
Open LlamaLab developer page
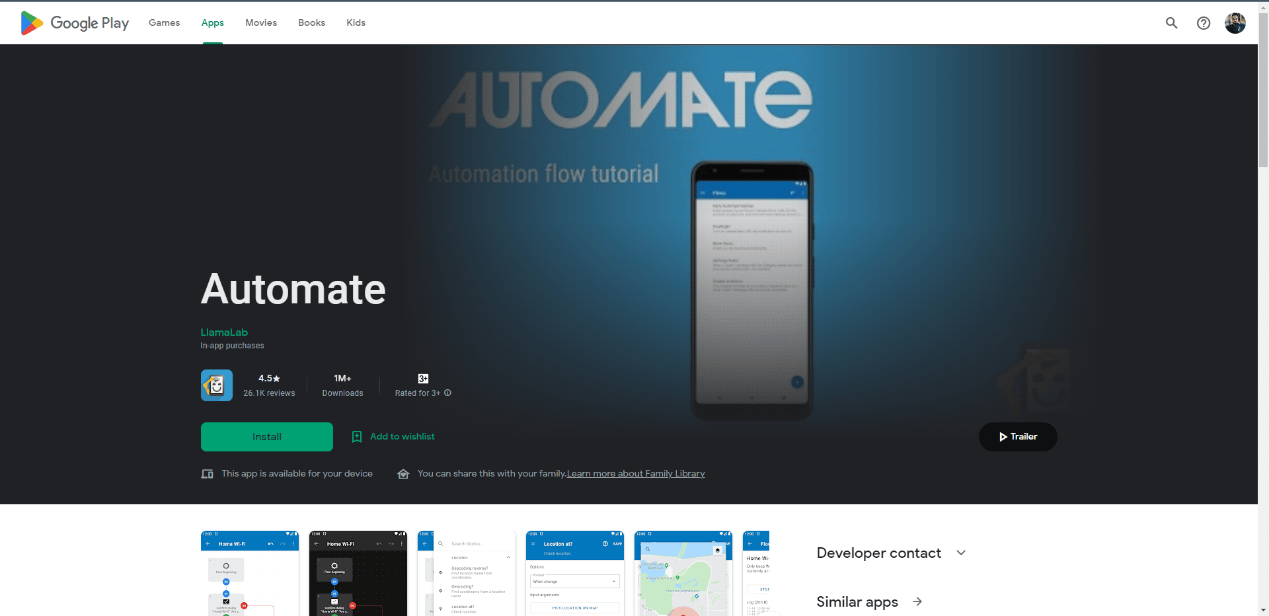(224, 332)
